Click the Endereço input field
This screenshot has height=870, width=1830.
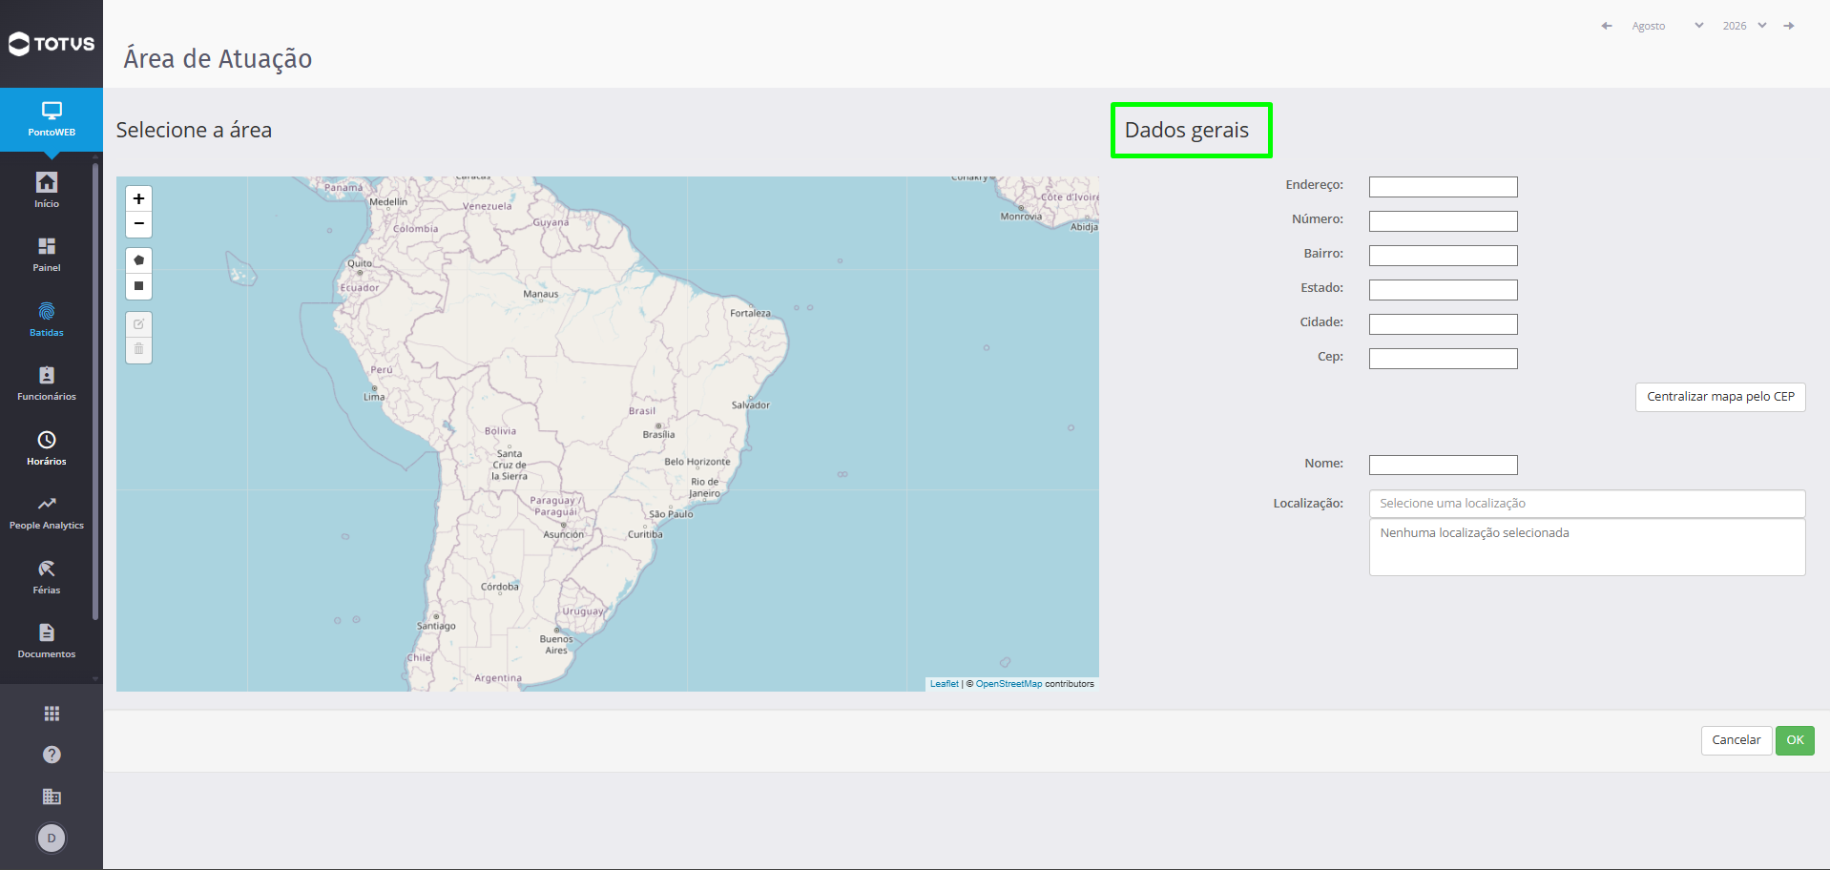click(1443, 187)
